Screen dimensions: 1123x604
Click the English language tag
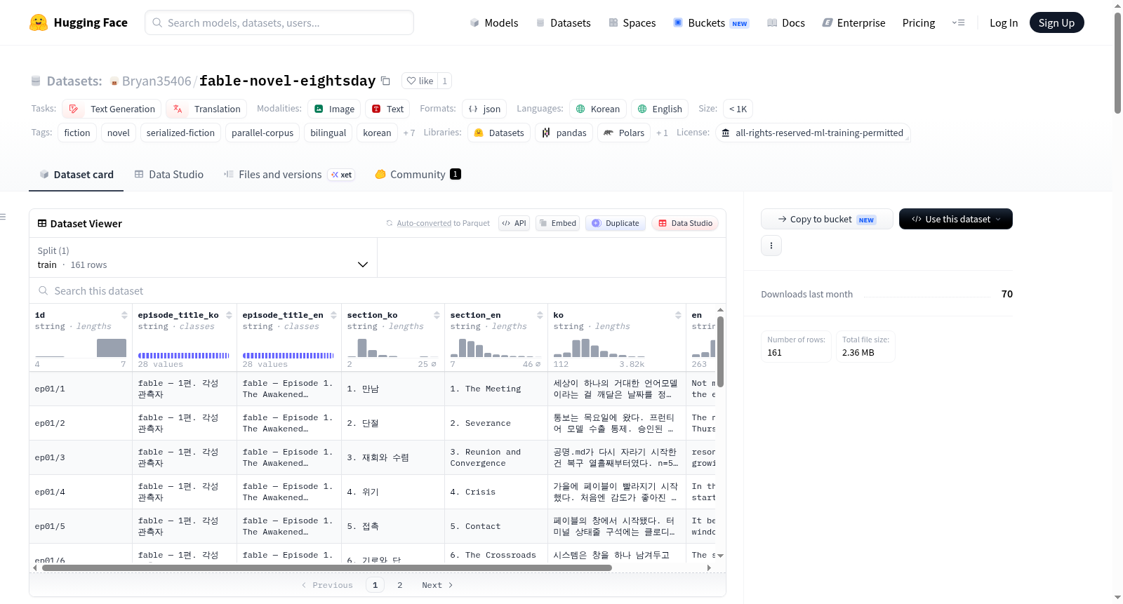tap(660, 109)
